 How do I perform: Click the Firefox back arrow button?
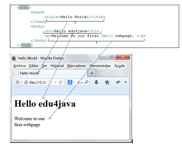[x=18, y=82]
